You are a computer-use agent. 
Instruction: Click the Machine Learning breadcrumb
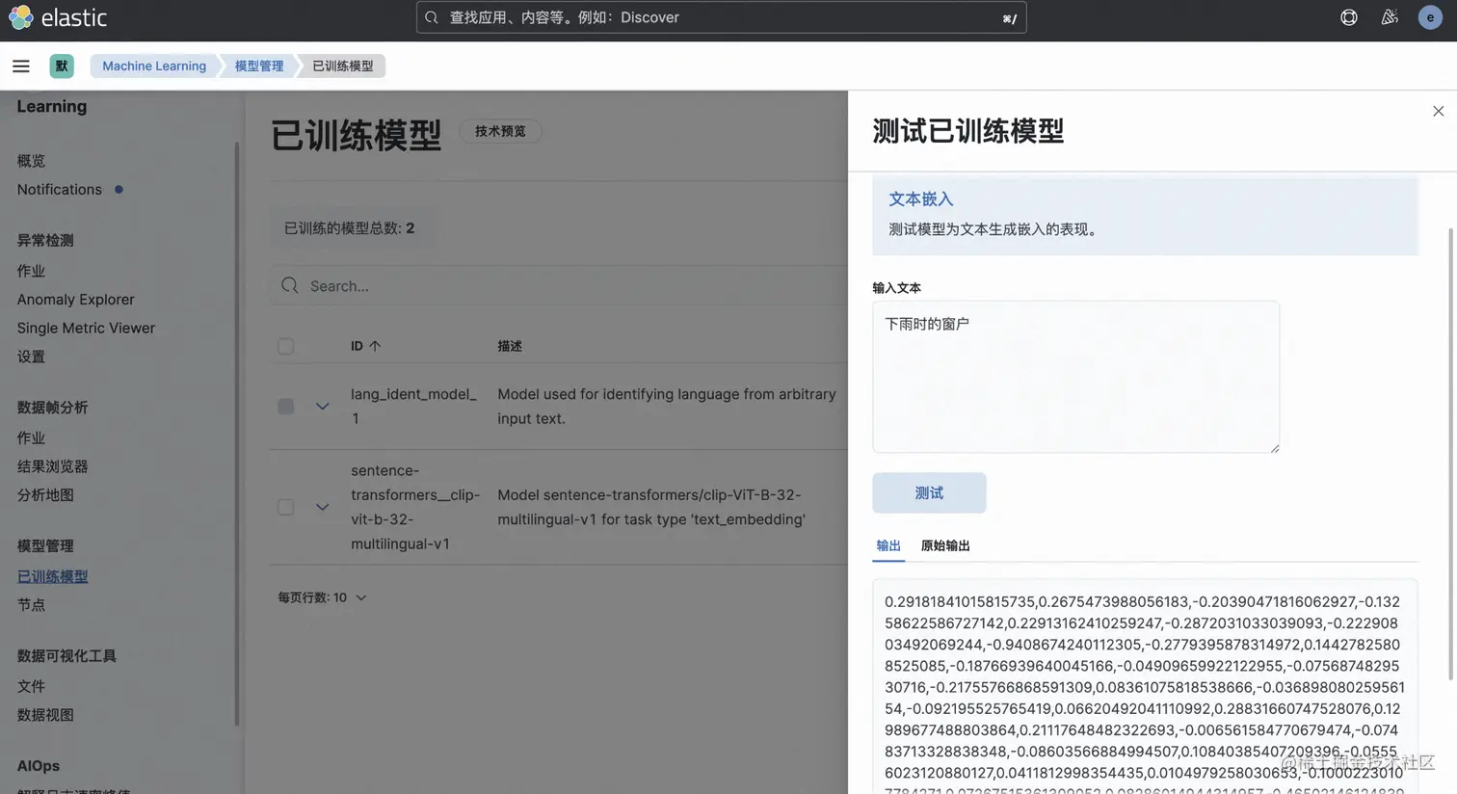tap(153, 66)
